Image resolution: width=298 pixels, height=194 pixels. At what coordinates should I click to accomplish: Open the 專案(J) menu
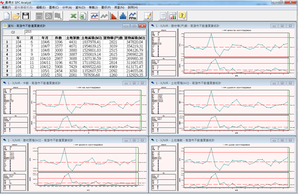tap(93, 8)
